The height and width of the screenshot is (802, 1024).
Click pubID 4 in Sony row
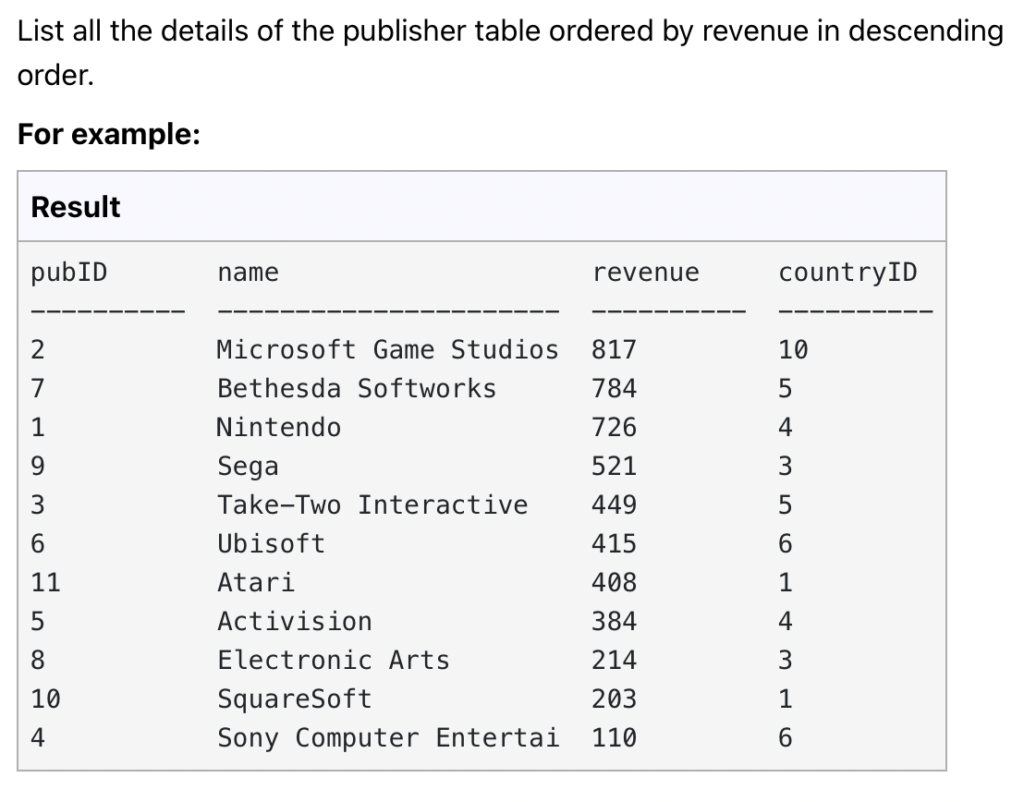(38, 737)
